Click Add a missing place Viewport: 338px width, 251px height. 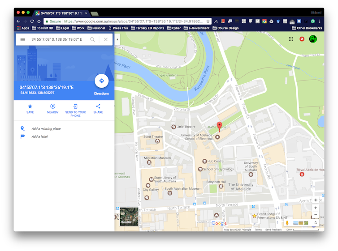click(46, 129)
